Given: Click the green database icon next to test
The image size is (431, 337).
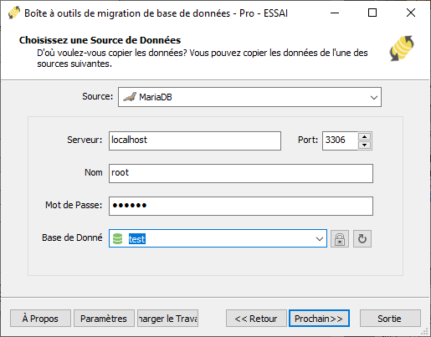Looking at the screenshot, I should click(117, 239).
